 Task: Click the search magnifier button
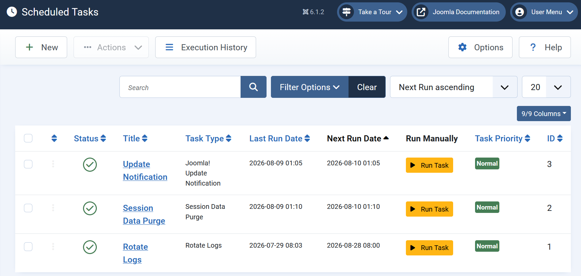coord(253,87)
